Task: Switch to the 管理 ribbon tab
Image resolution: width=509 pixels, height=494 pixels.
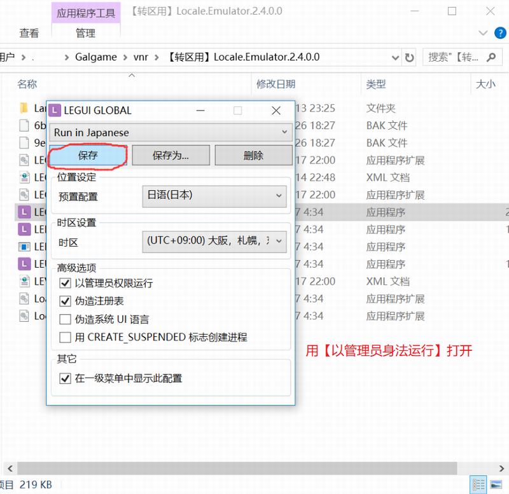Action: (x=85, y=33)
